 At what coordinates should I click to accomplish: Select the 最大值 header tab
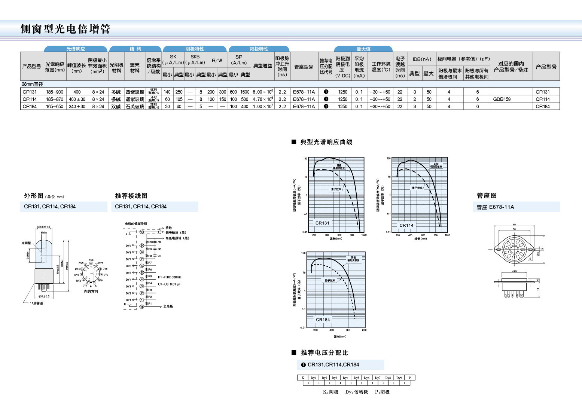363,49
